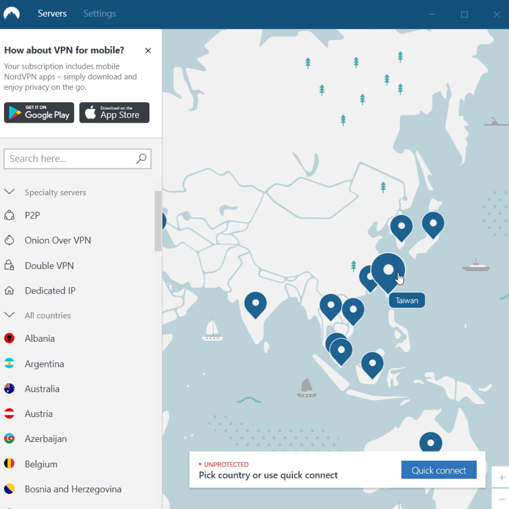Click the P2P server icon
Viewport: 509px width, 509px height.
coord(9,215)
